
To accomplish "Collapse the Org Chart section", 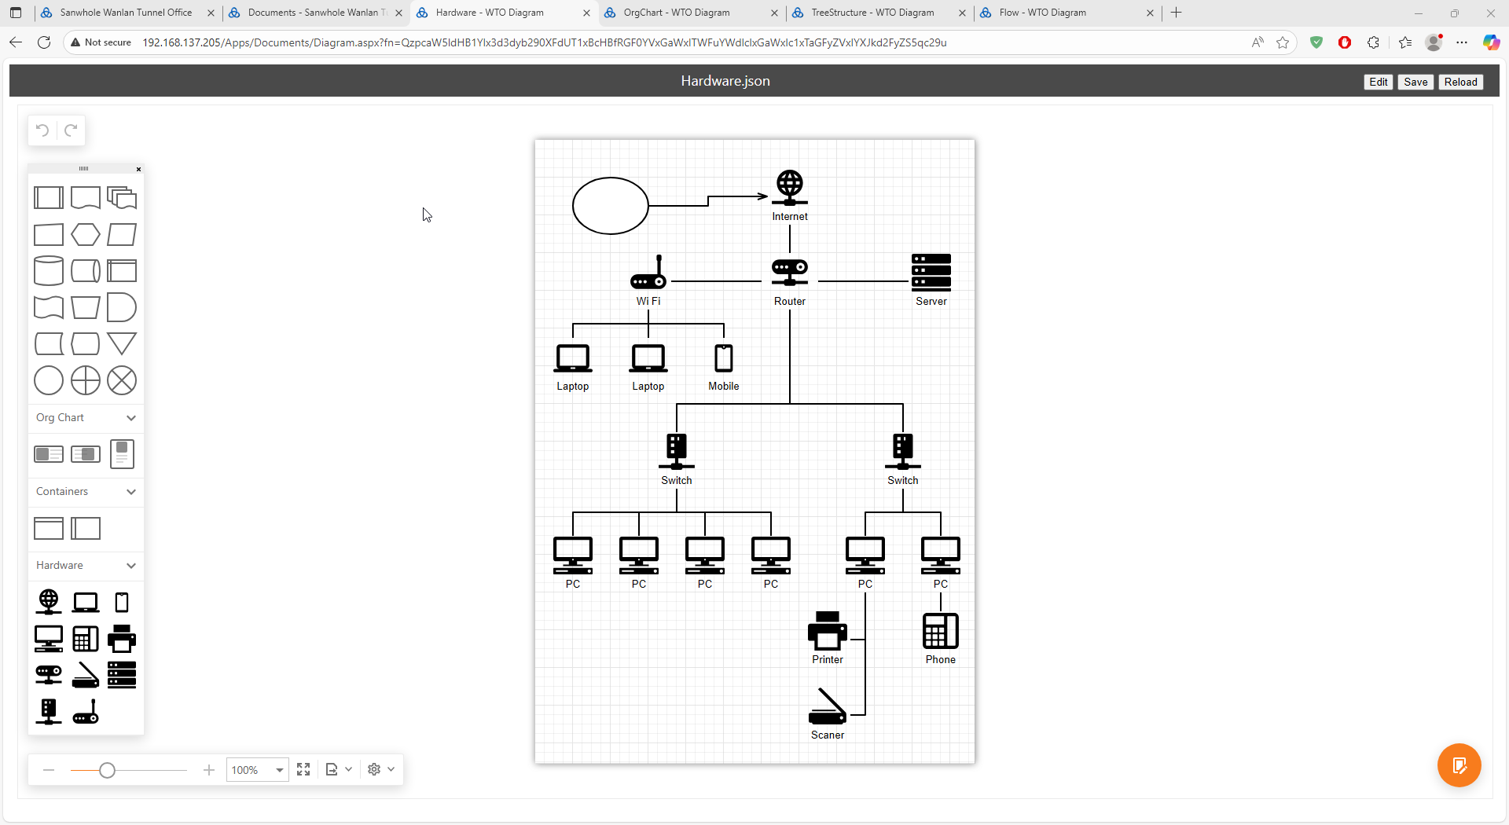I will 130,418.
